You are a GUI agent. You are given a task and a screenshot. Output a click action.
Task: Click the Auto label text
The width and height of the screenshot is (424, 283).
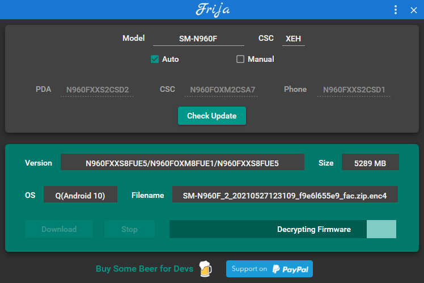(171, 59)
